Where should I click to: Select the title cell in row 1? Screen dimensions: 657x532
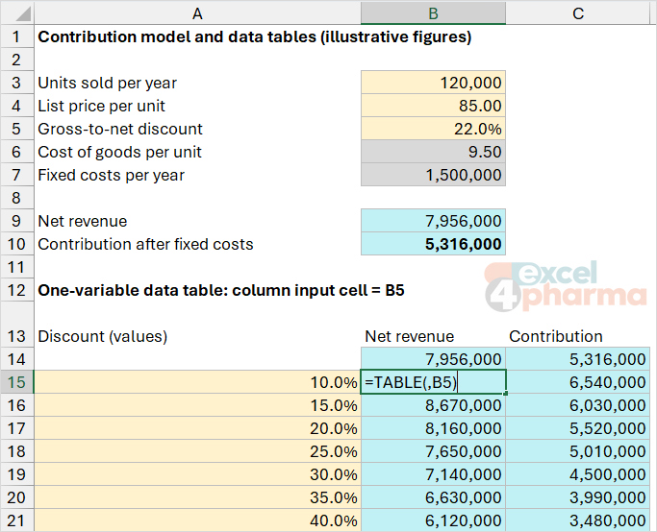tap(255, 36)
